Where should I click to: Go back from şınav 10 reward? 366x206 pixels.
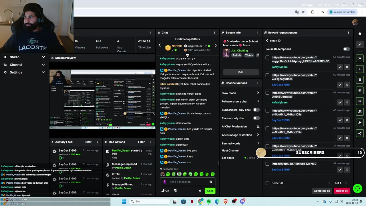pos(267,41)
